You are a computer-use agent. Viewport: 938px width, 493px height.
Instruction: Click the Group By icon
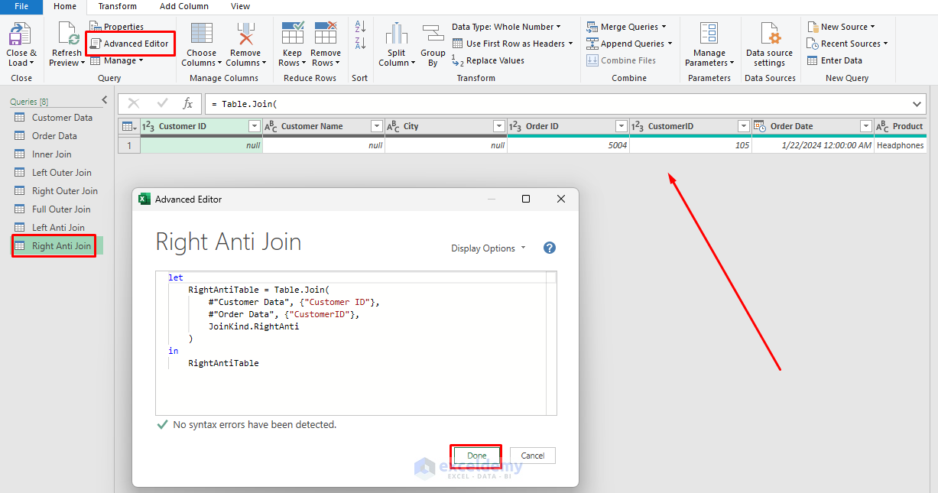pyautogui.click(x=433, y=34)
